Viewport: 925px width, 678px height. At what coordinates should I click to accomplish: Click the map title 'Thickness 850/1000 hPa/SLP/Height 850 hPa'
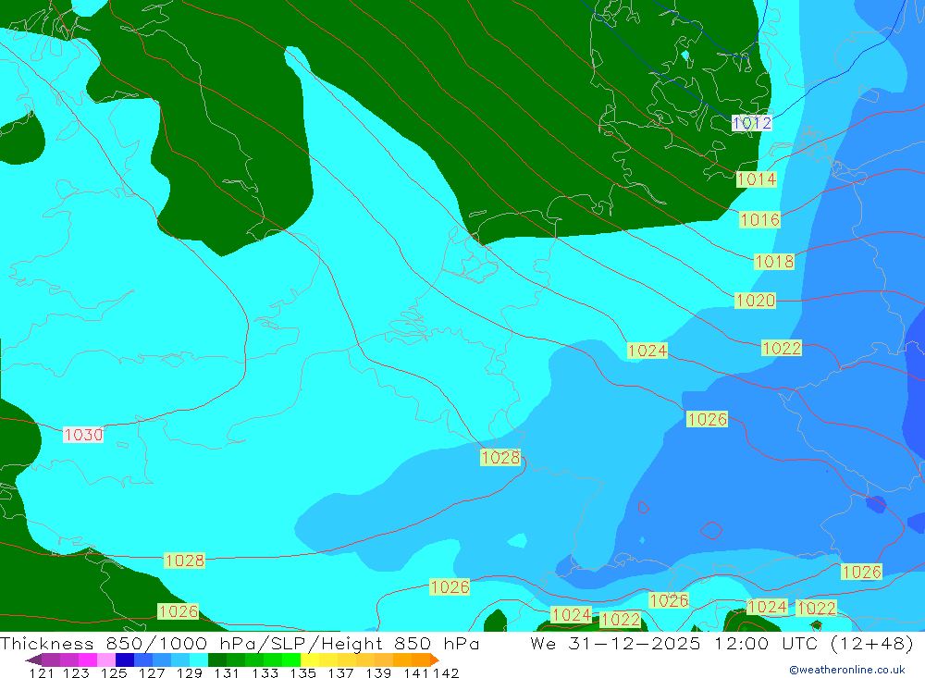click(240, 643)
